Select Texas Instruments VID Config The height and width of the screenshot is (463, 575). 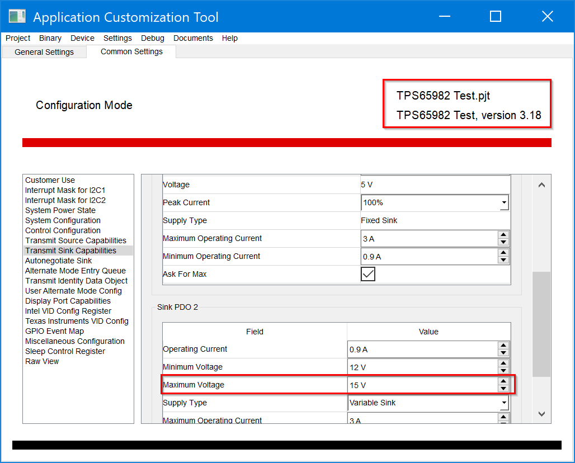(77, 321)
